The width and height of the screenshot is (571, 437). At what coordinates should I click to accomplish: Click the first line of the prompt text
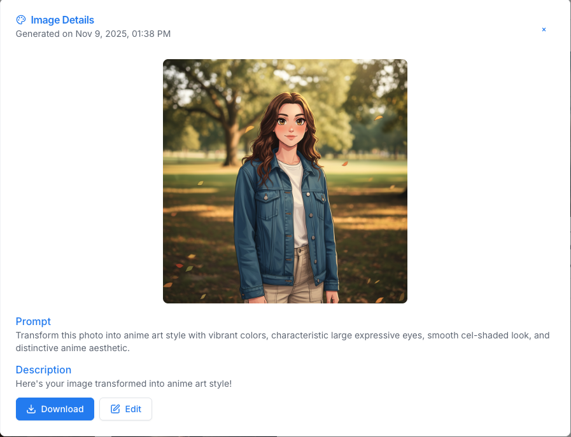point(282,335)
